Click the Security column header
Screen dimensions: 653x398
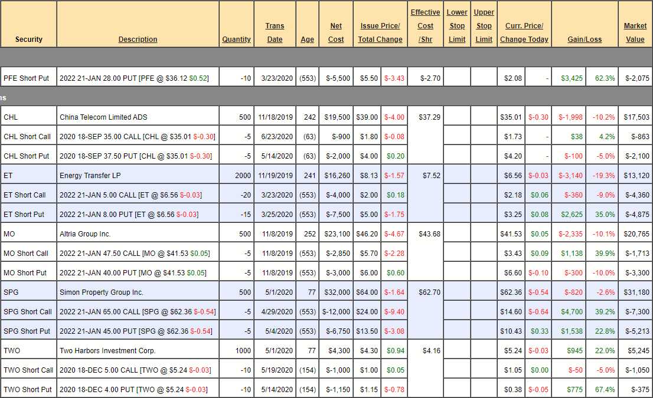[x=29, y=40]
